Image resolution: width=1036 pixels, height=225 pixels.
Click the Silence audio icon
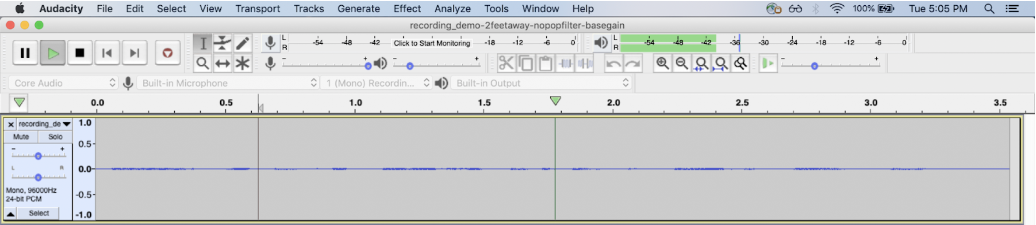tap(585, 64)
